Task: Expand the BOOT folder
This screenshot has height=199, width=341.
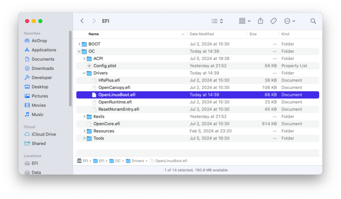Action: click(x=79, y=44)
